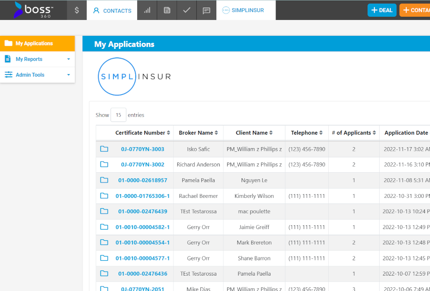Open certificate link 01-0010-00004554-1
The height and width of the screenshot is (291, 430).
(143, 243)
